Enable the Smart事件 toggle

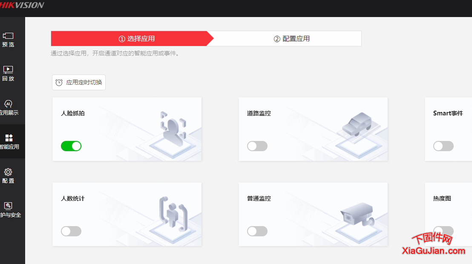(443, 146)
